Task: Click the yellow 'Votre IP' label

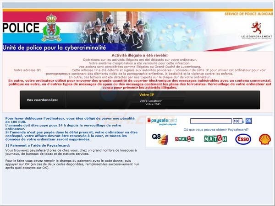Action: 147,95
